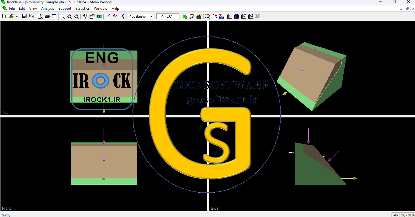Click the Page Setup layout icon
This screenshot has width=415, height=217.
pyautogui.click(x=54, y=16)
